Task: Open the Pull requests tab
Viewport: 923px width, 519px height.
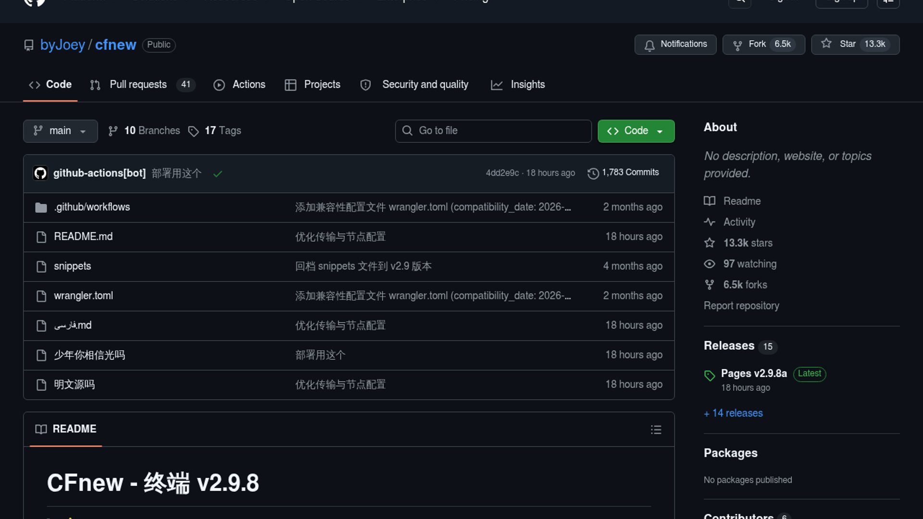Action: pyautogui.click(x=142, y=85)
